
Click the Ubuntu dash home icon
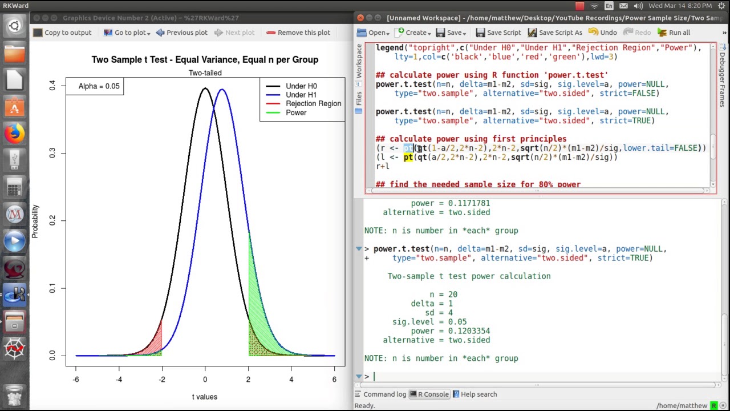click(14, 26)
